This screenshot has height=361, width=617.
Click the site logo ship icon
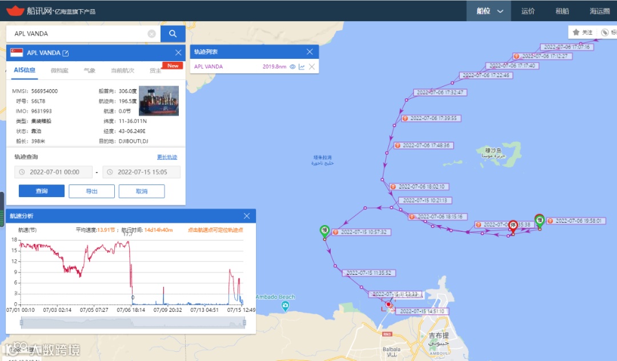point(15,11)
